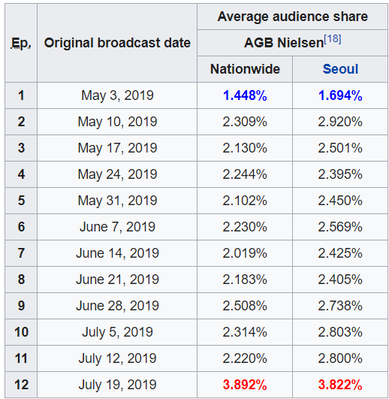Screen dimensions: 389x399
Task: Select the 2.309% value for episode 2
Action: tap(245, 122)
